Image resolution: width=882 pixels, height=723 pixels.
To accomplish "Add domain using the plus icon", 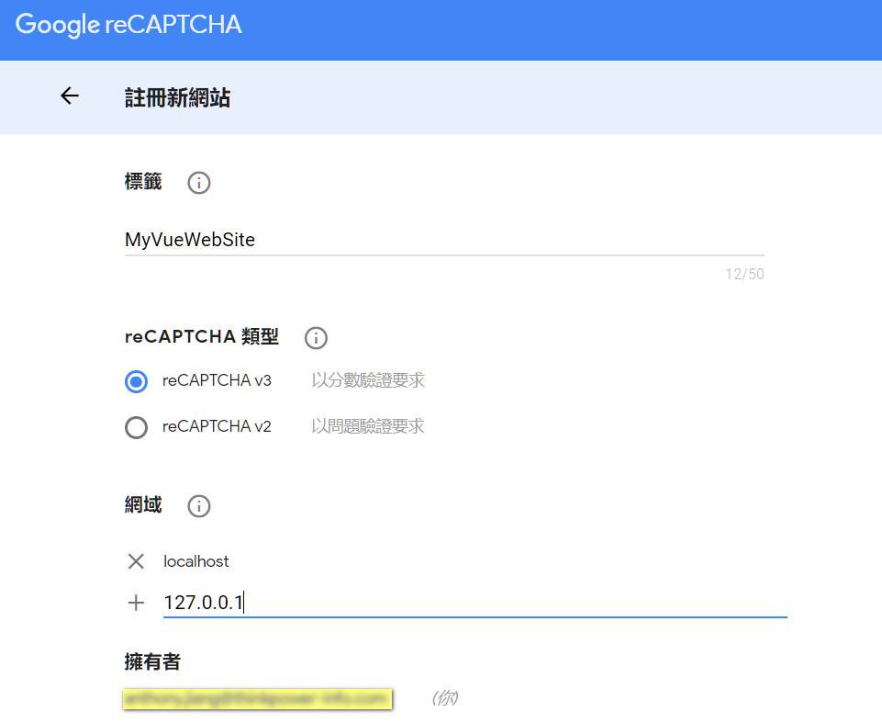I will (136, 603).
